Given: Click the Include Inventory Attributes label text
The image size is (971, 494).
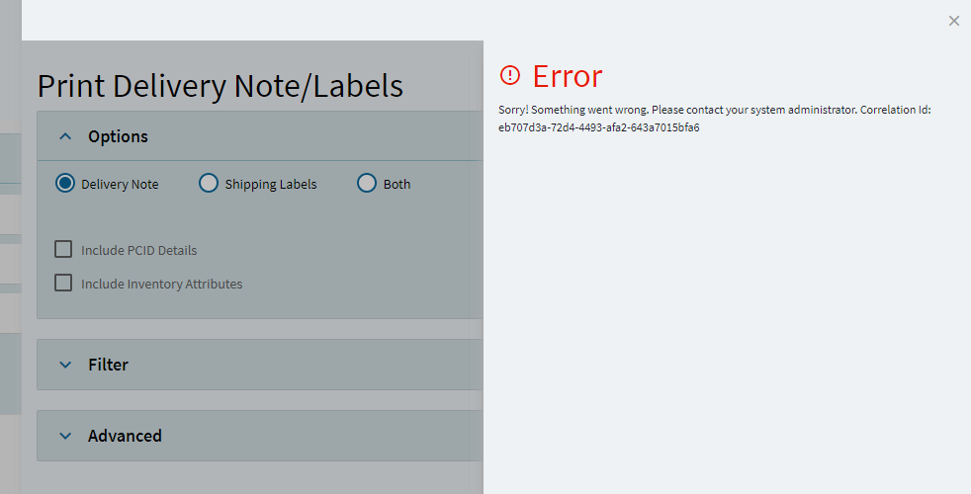Looking at the screenshot, I should (161, 285).
